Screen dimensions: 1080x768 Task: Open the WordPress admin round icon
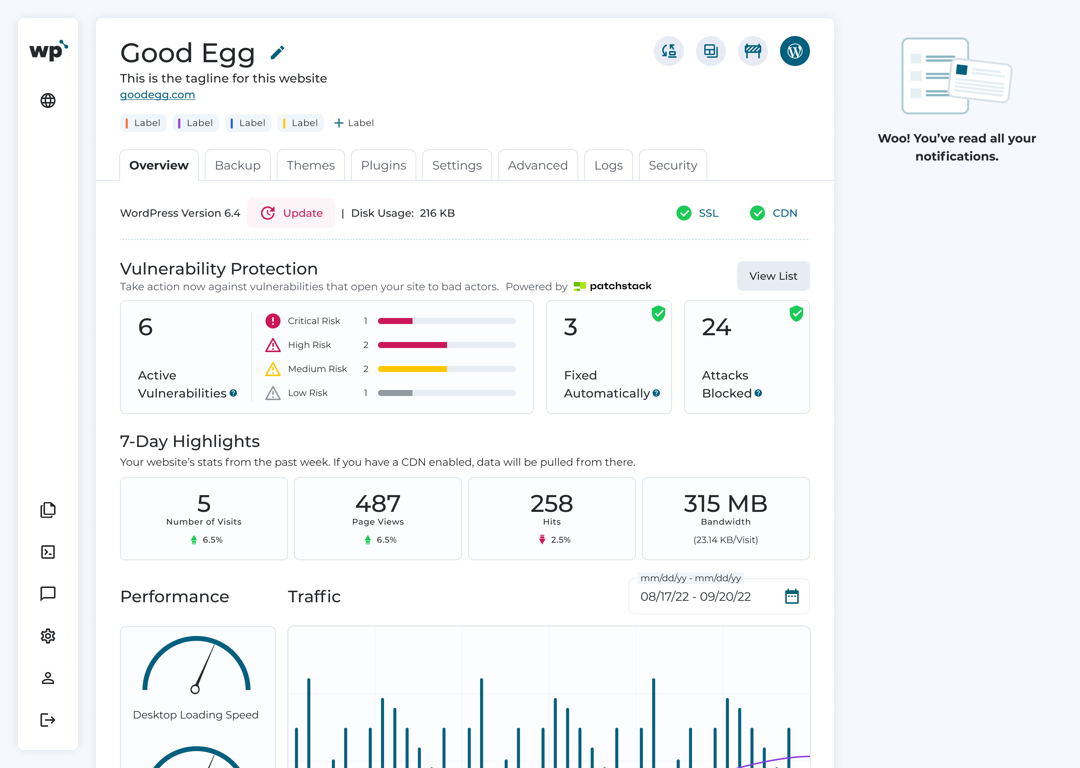tap(794, 51)
